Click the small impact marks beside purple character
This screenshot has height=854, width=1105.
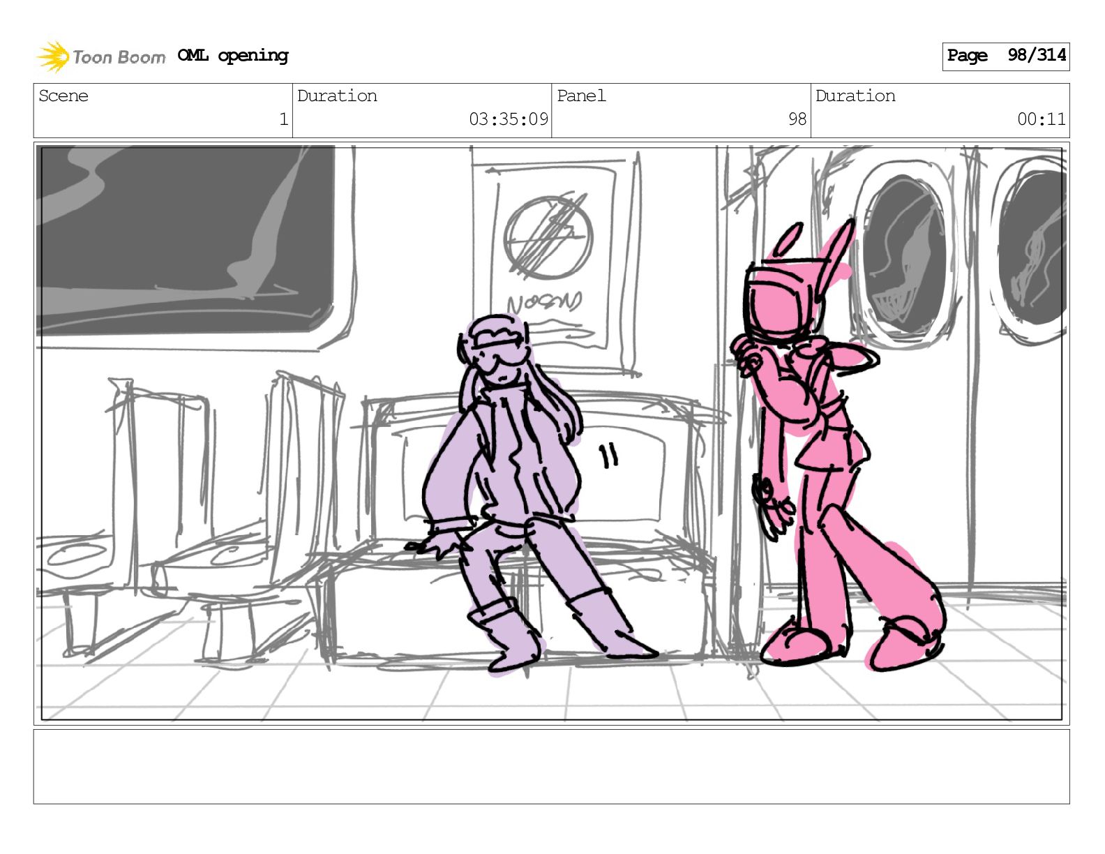(x=609, y=456)
